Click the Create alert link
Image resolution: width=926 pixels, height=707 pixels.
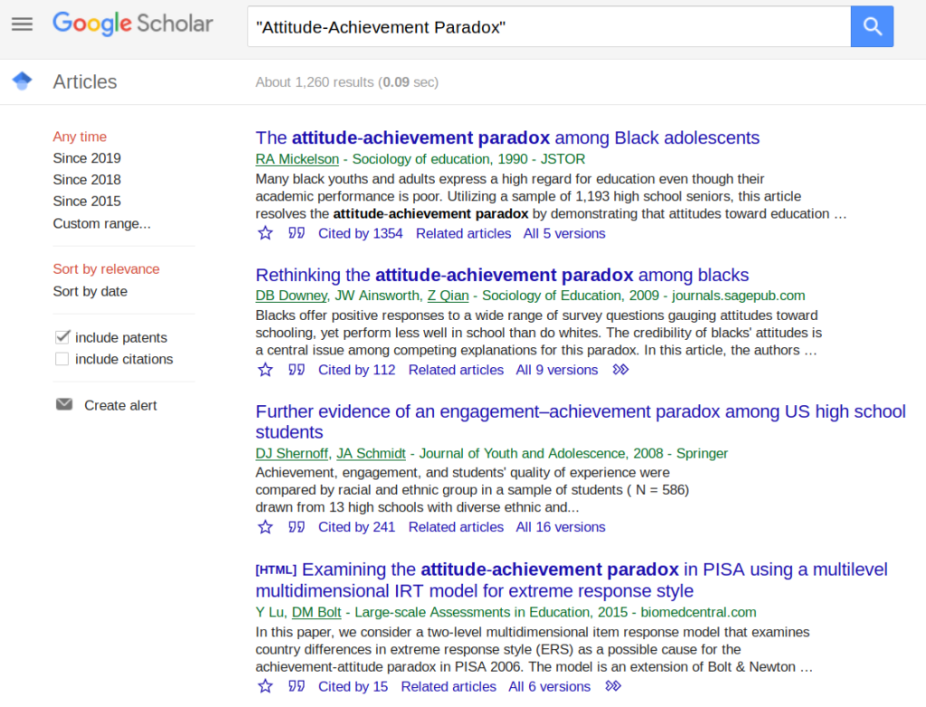tap(120, 406)
